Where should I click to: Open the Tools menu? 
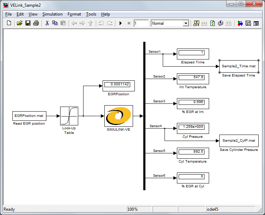(91, 14)
